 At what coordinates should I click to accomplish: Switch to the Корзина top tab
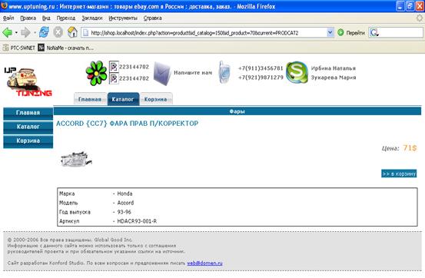coord(155,99)
